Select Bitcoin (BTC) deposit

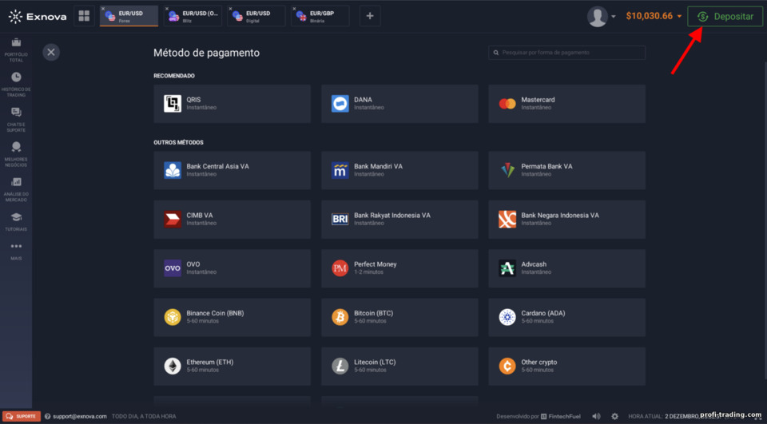pos(399,317)
